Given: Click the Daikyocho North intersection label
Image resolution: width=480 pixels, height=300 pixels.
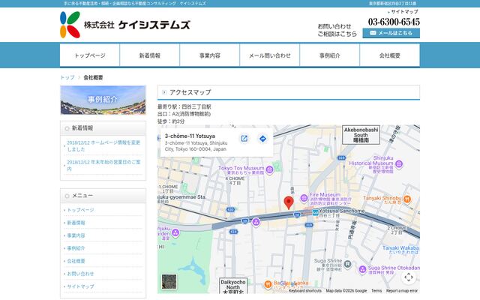Looking at the screenshot, I should tap(233, 286).
